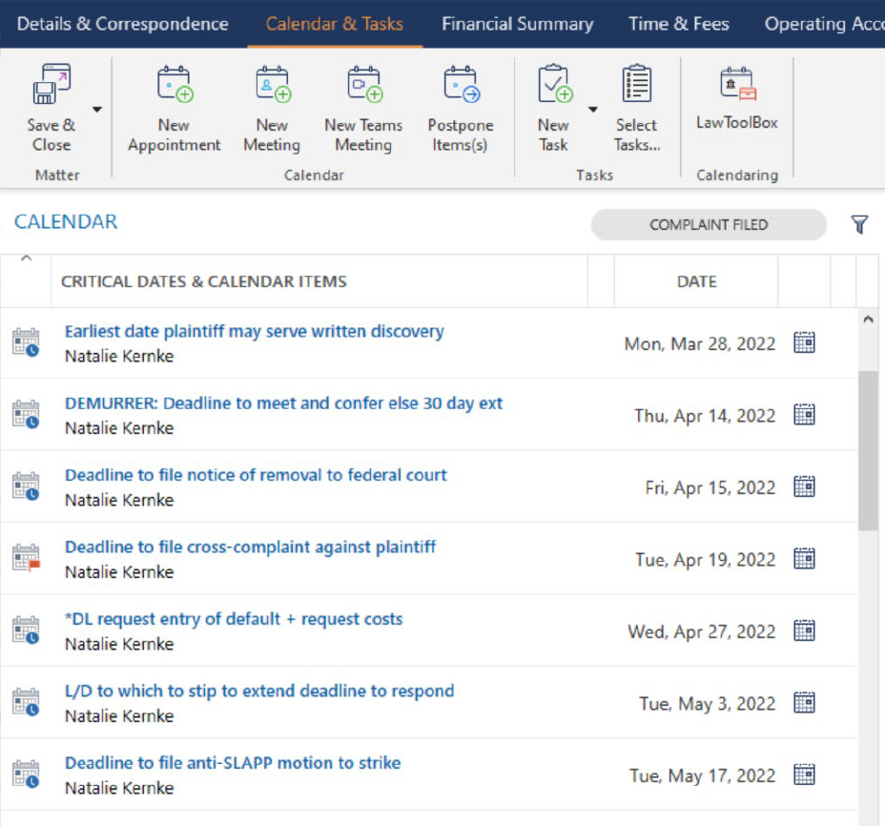Click Postpone Item(s) icon

click(x=461, y=86)
